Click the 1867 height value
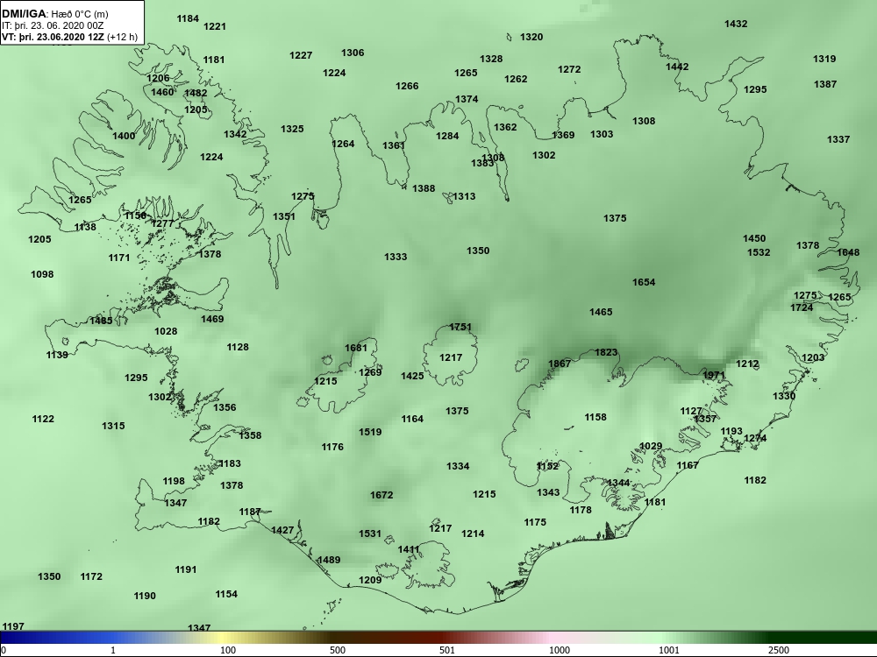 [560, 364]
